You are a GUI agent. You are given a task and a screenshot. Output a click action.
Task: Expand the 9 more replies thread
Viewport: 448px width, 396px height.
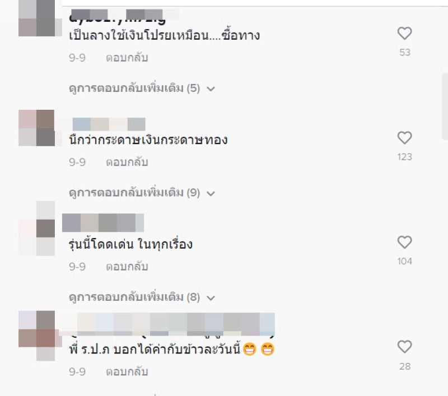[142, 193]
